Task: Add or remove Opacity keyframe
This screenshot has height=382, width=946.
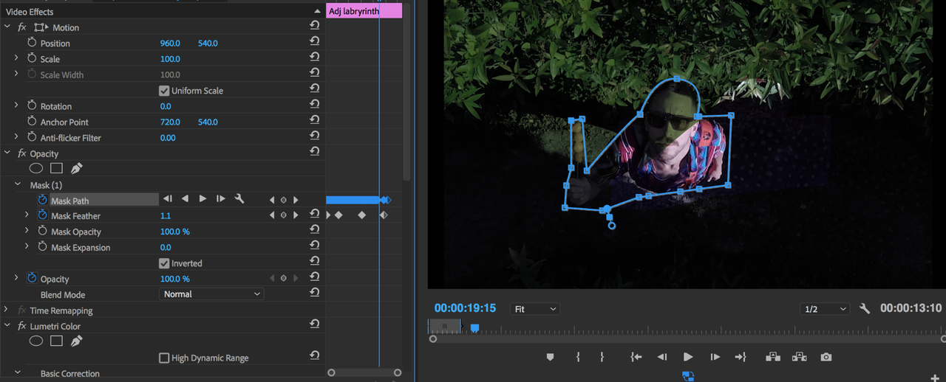Action: tap(283, 279)
